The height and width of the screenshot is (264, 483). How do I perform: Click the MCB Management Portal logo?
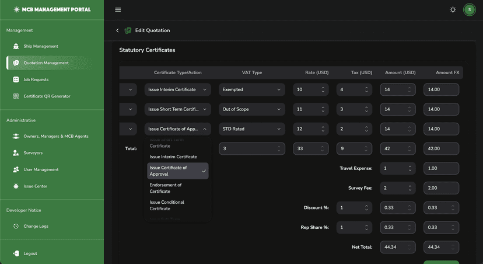coord(52,9)
